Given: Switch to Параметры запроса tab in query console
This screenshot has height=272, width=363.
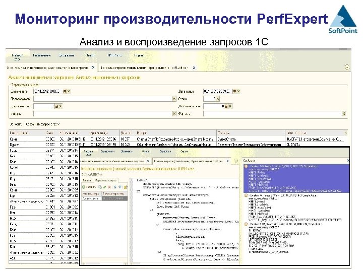Looking at the screenshot, I should point(106,180).
